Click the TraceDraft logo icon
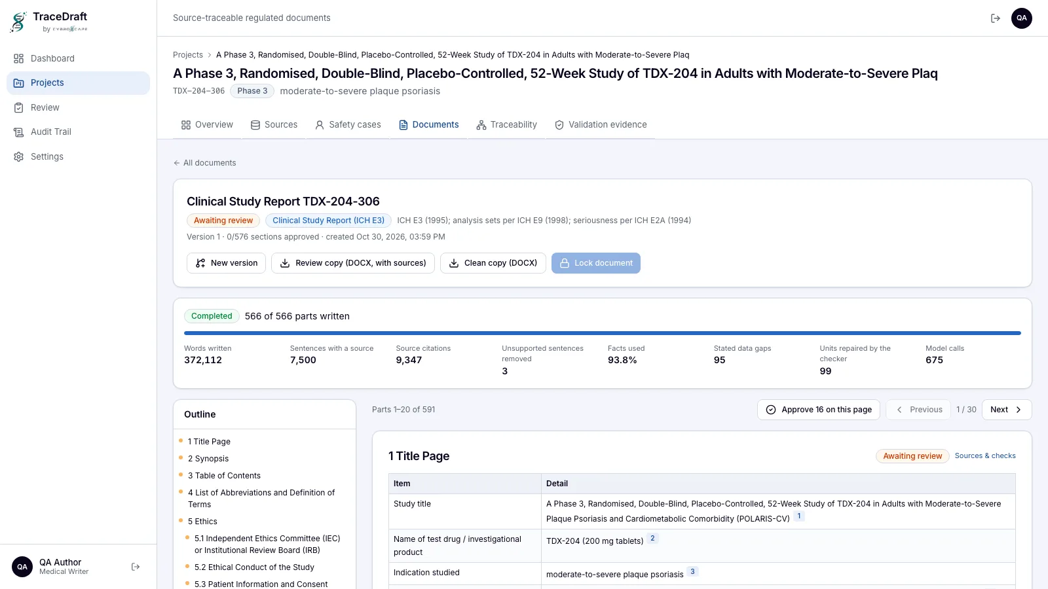Image resolution: width=1048 pixels, height=589 pixels. (x=19, y=22)
